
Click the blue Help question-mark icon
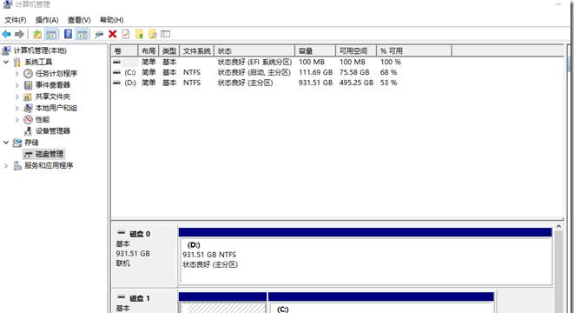pos(68,34)
